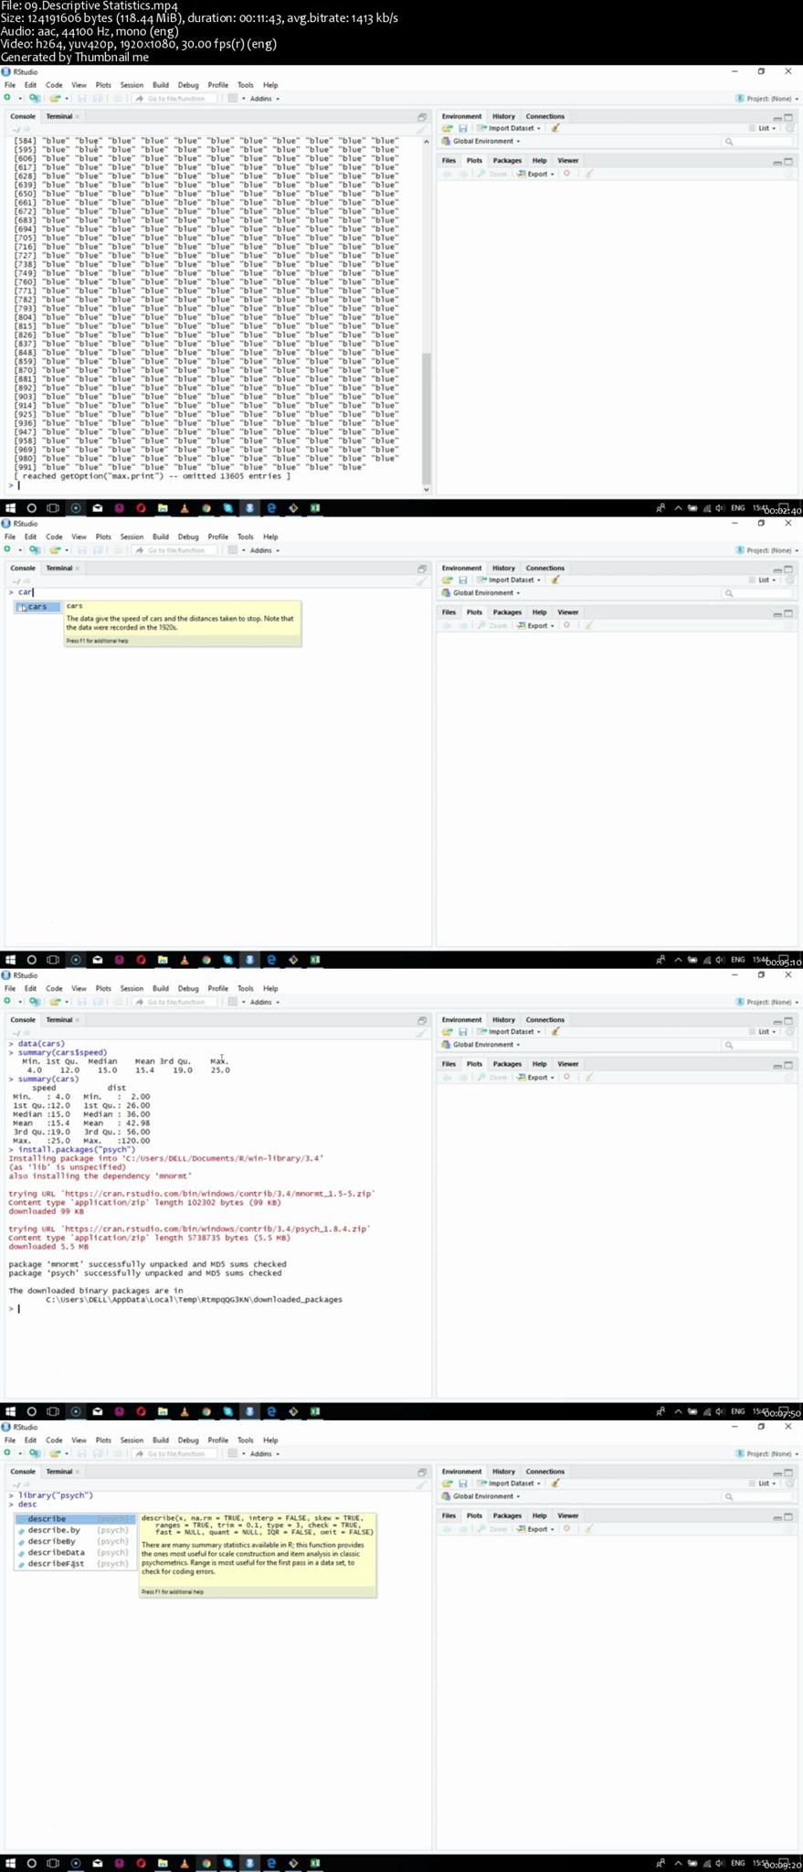Click the Clear console broom in 'blue' output frame

(420, 130)
